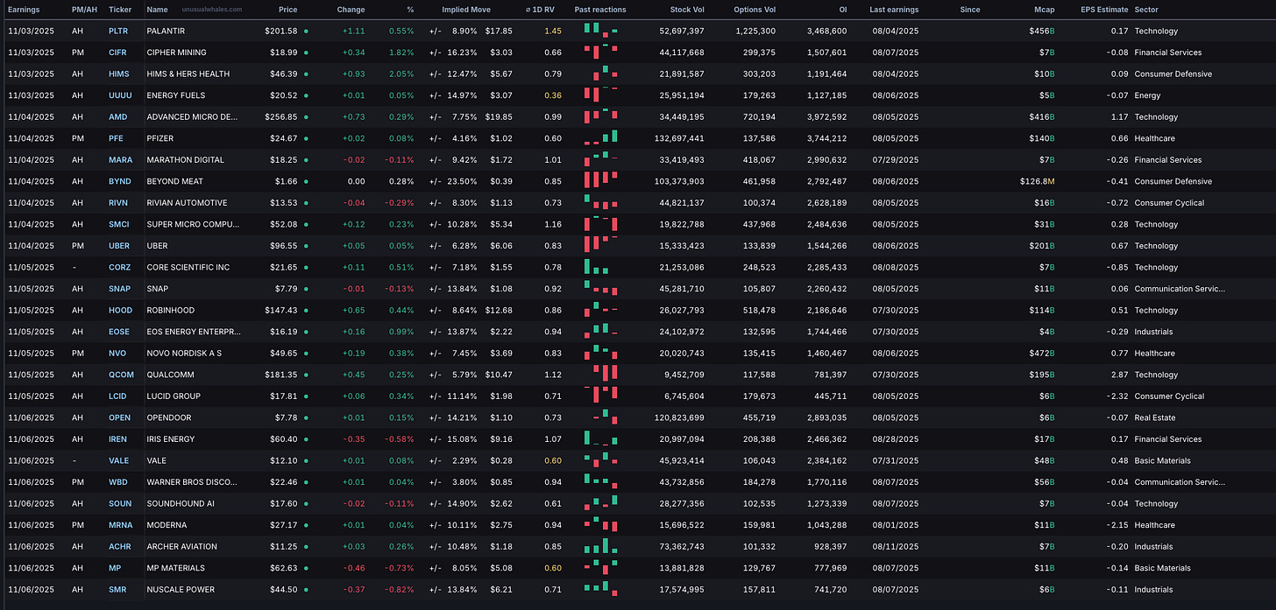View the past reactions chart for PALANTIR

tap(601, 31)
